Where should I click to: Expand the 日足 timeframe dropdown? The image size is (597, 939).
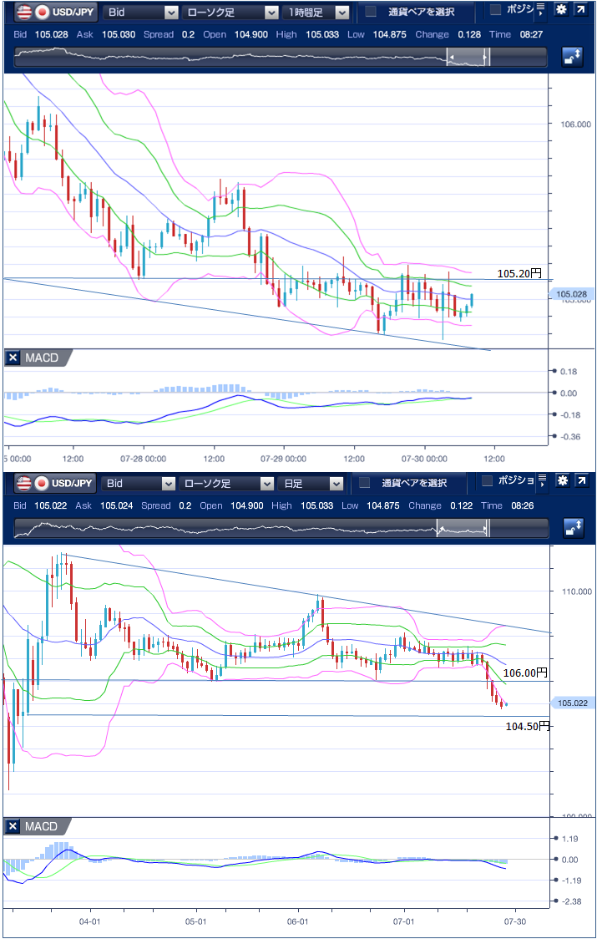[x=335, y=483]
